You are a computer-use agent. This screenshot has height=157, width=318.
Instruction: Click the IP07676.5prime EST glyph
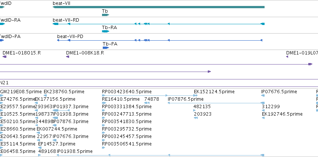click(263, 95)
